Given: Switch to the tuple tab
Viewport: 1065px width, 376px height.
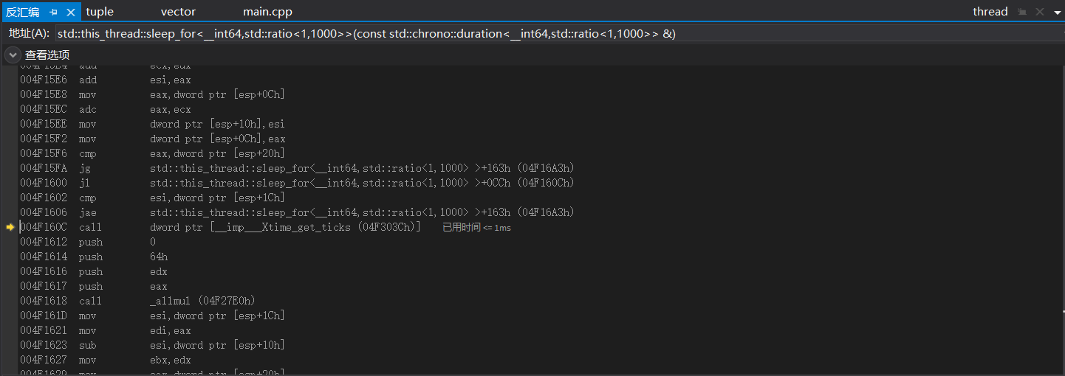Looking at the screenshot, I should (100, 12).
